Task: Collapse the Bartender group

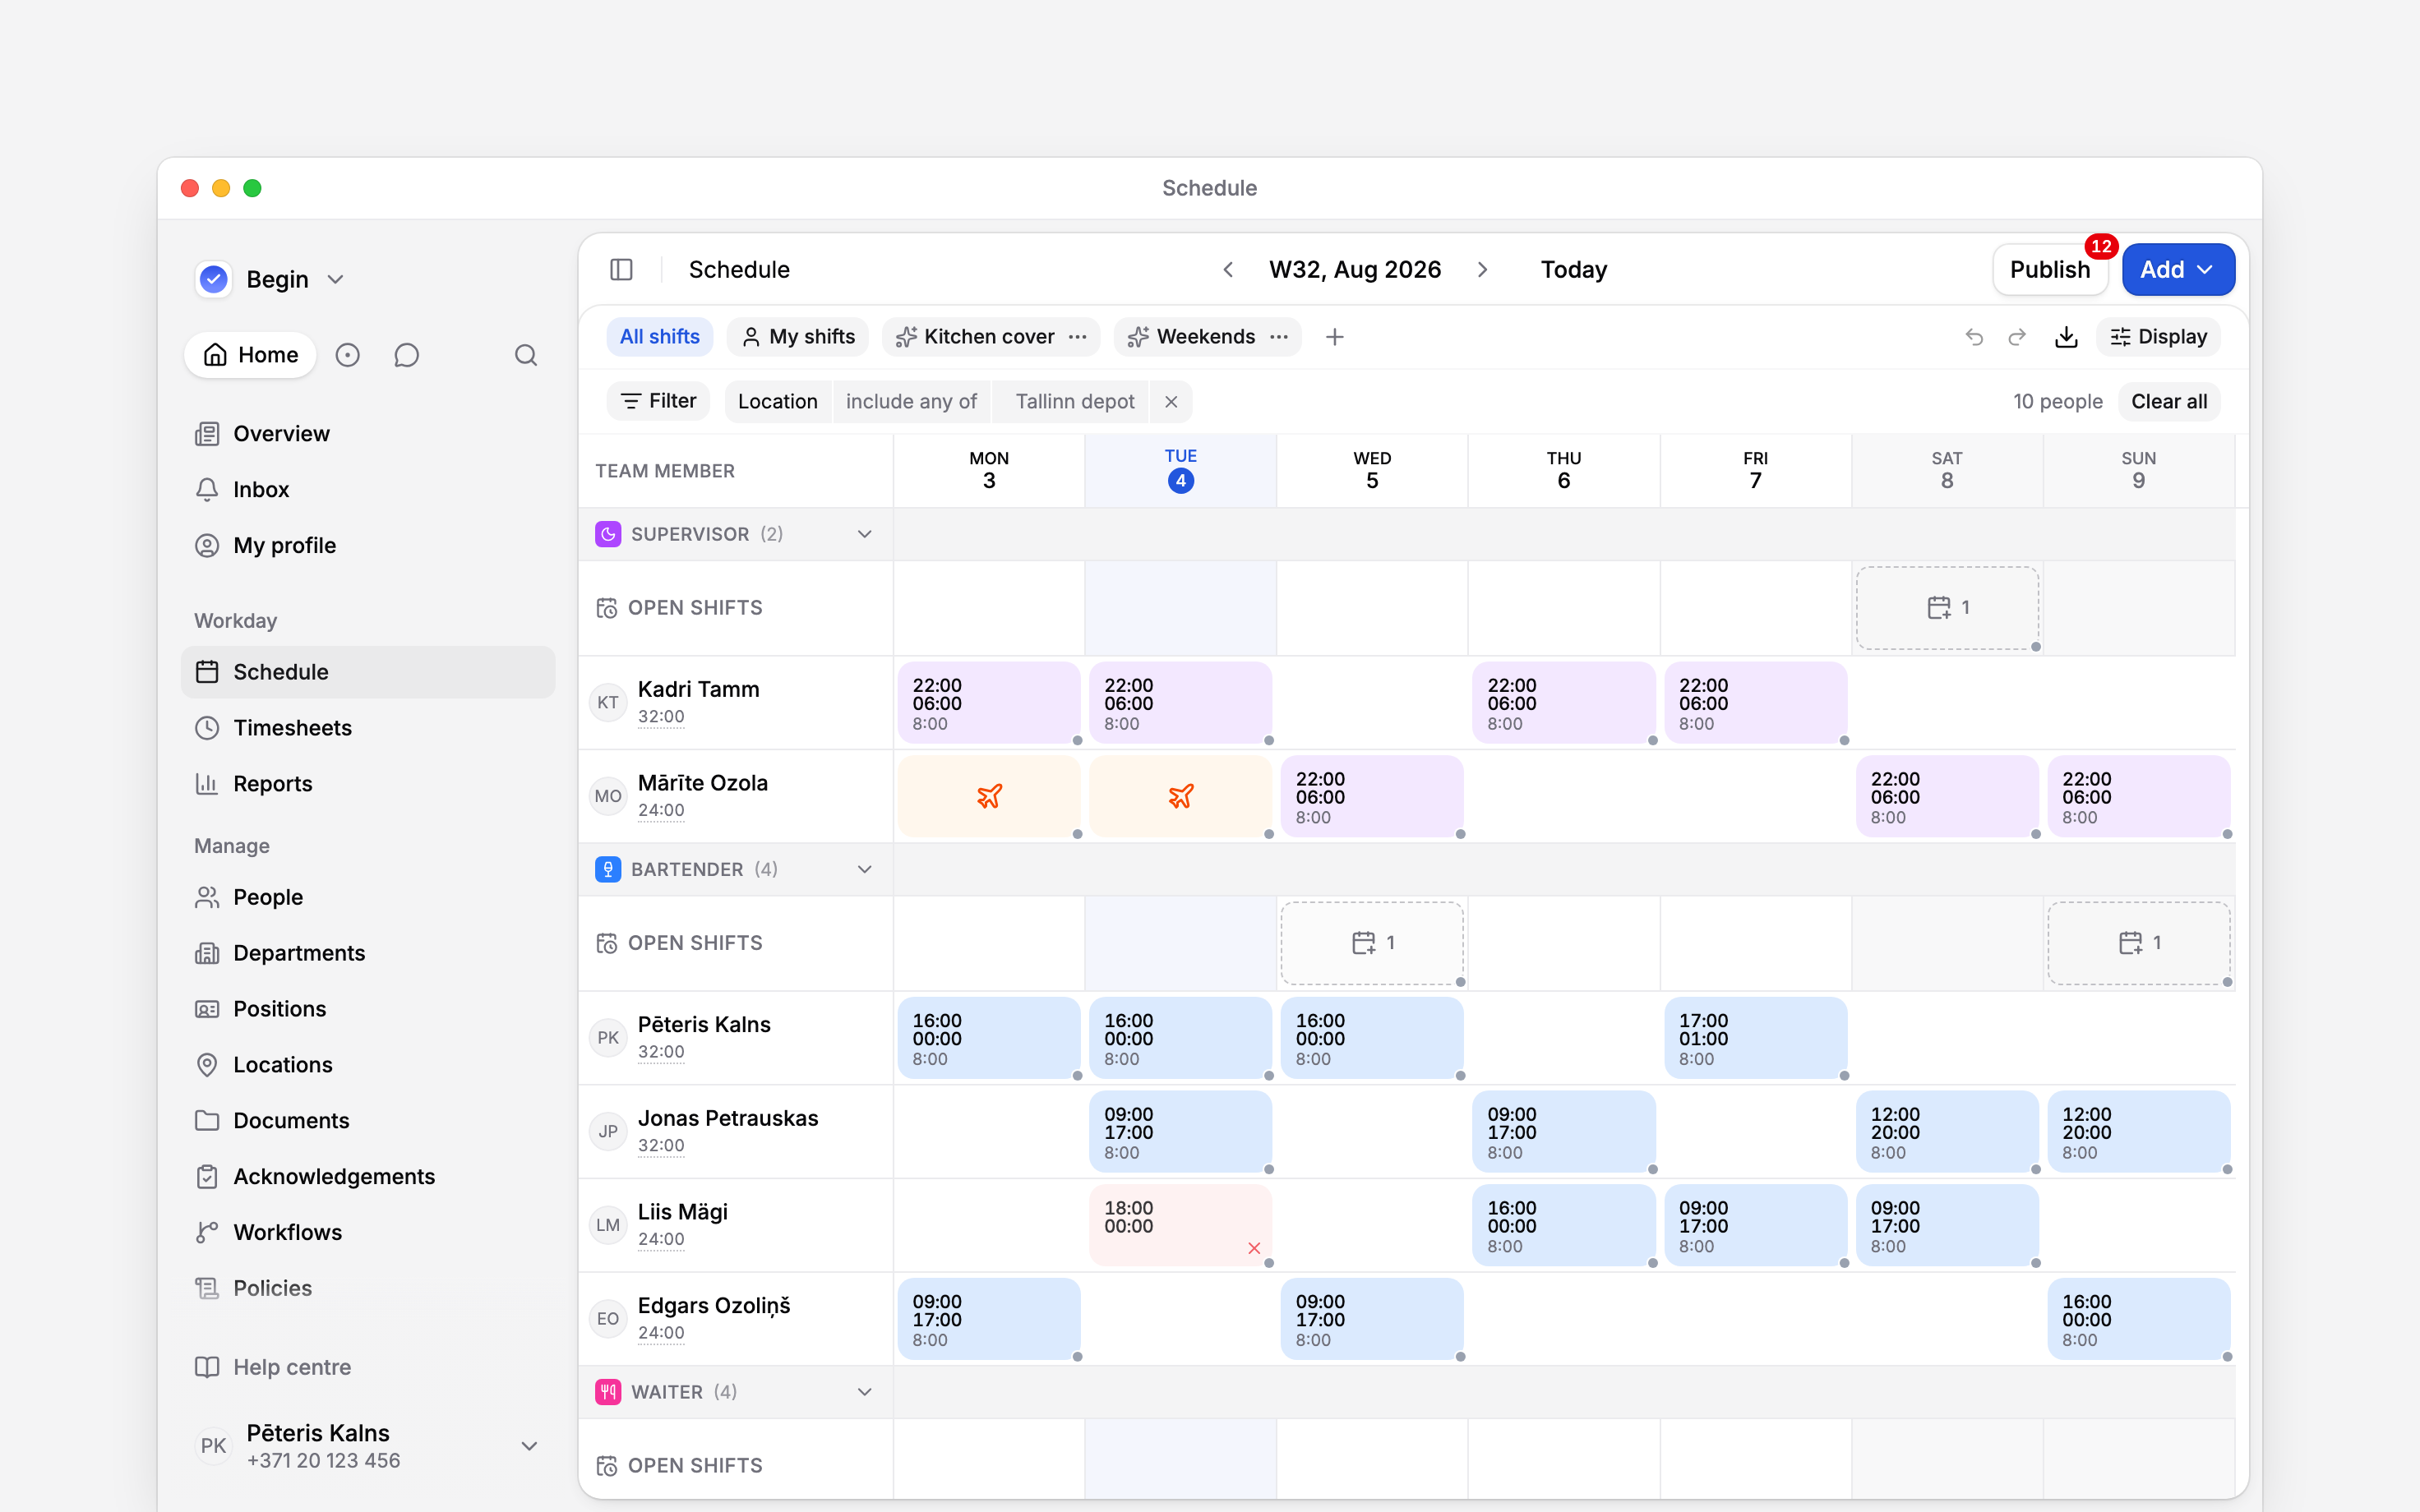Action: 865,869
